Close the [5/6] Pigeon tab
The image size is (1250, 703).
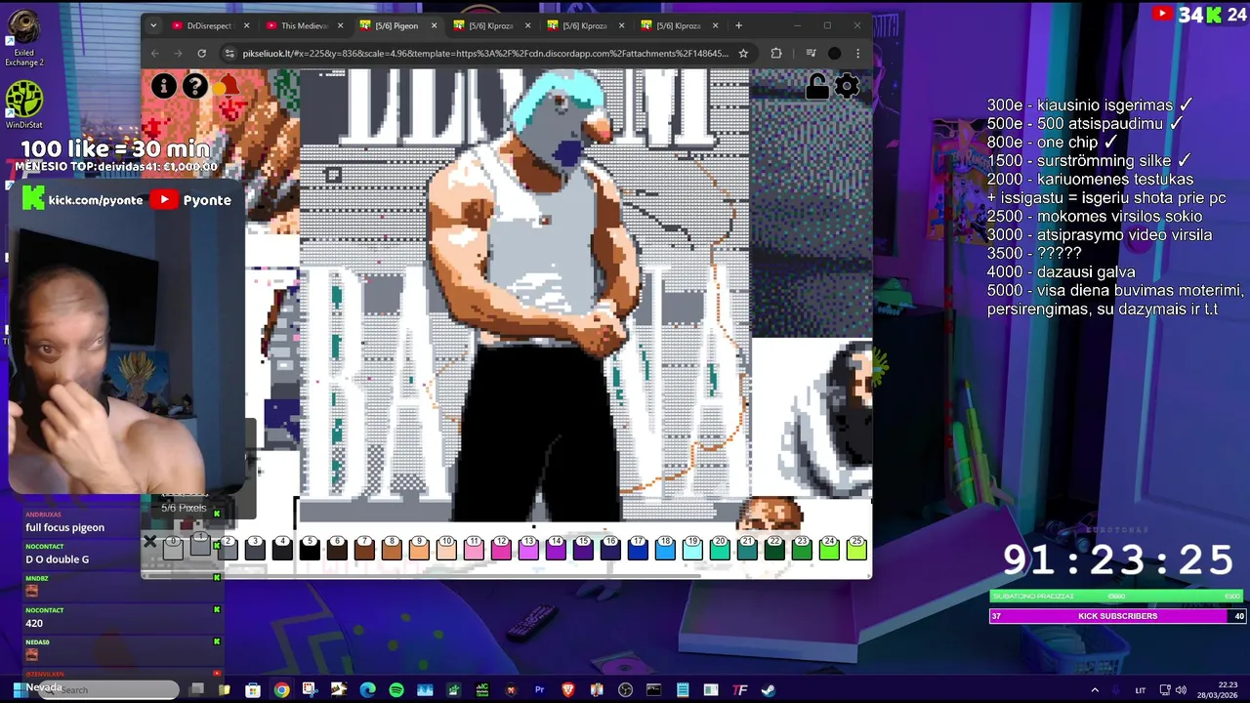tap(434, 25)
